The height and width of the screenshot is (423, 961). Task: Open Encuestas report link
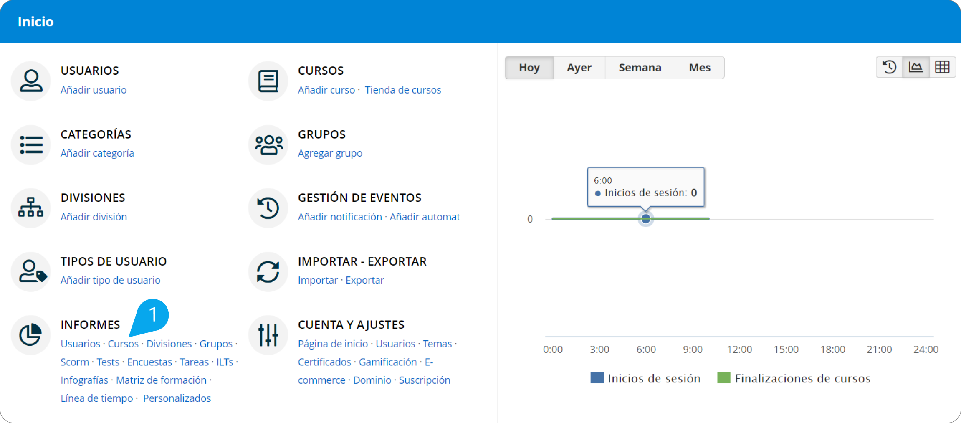[x=149, y=362]
